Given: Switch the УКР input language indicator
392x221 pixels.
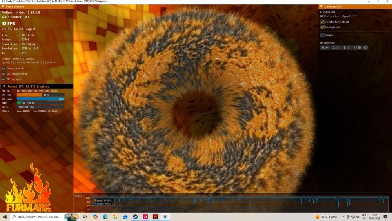Looking at the screenshot, I should coord(364,217).
